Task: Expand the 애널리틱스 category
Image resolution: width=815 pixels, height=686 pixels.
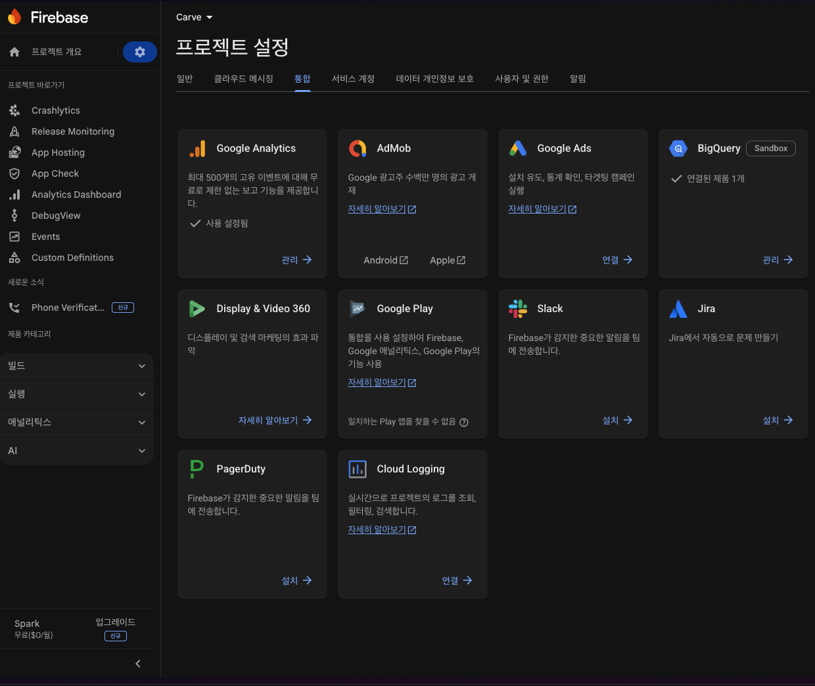Action: (77, 423)
